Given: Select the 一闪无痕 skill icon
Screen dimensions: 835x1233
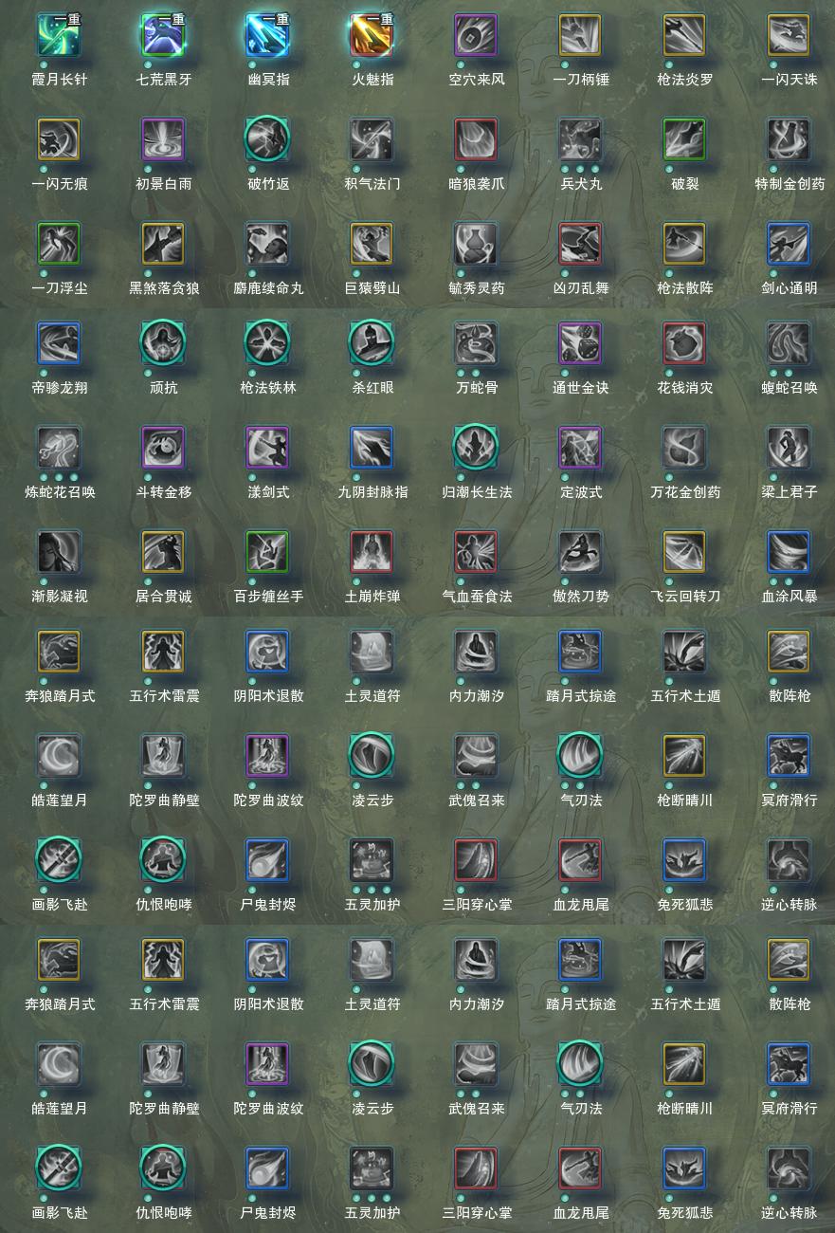Looking at the screenshot, I should click(59, 139).
